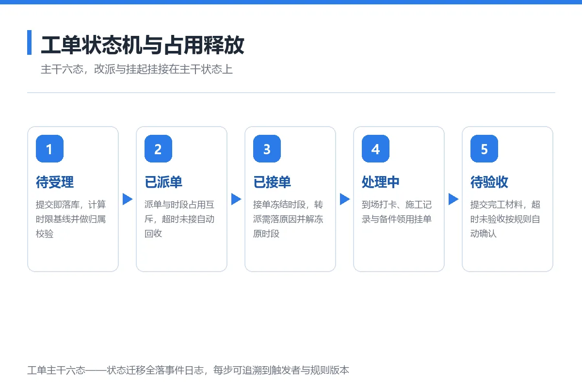Click the number 4 step badge
This screenshot has width=582, height=388.
tap(375, 149)
